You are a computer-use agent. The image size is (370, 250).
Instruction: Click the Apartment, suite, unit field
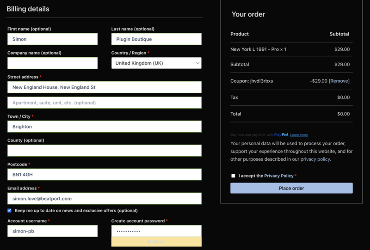click(x=105, y=103)
